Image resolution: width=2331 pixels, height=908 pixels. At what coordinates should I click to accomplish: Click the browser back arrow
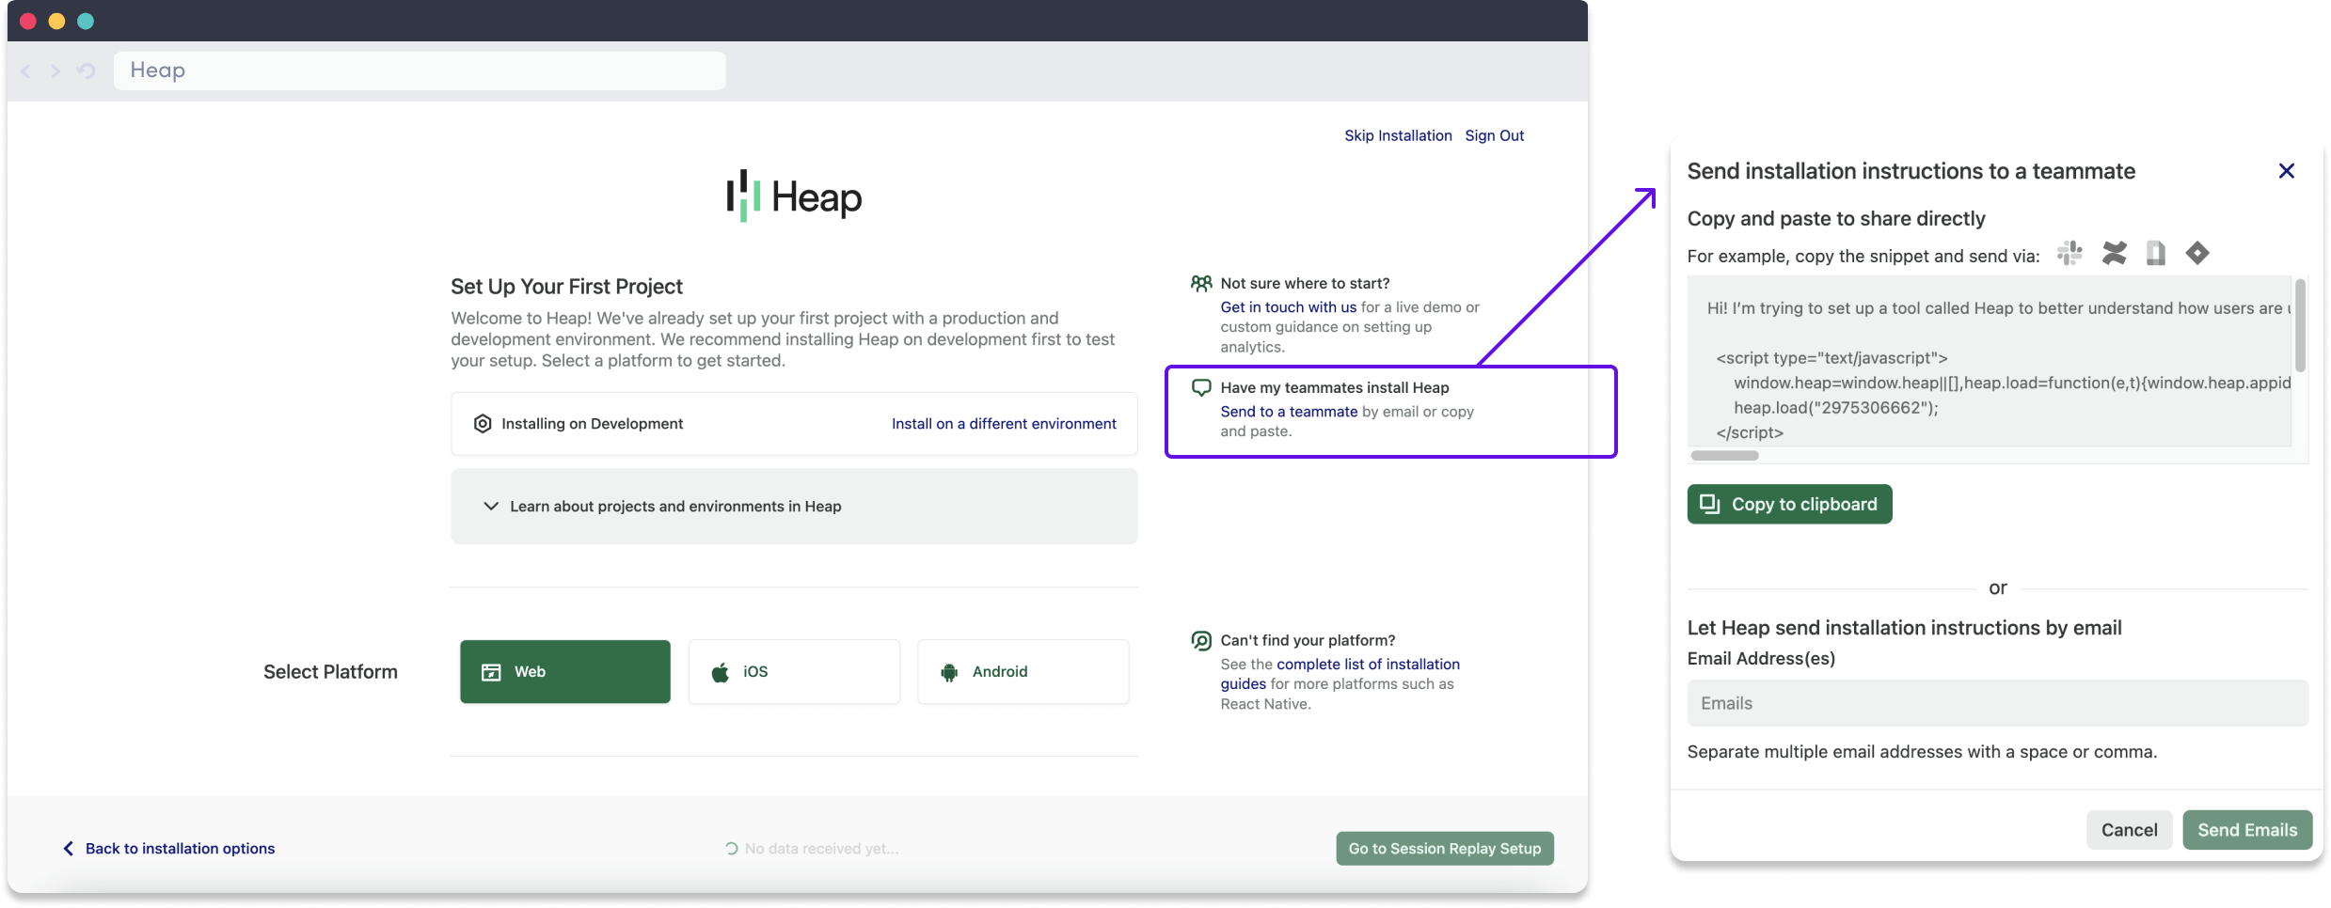26,70
